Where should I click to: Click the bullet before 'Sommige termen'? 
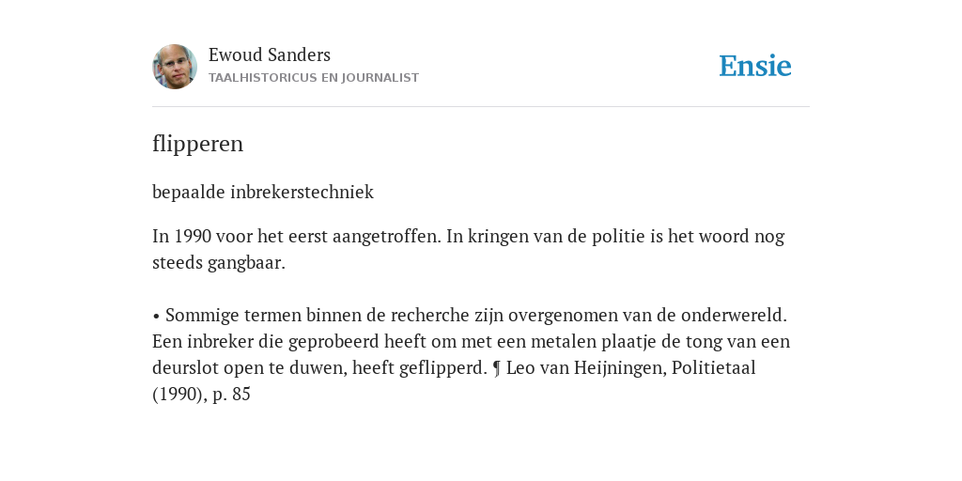[157, 316]
